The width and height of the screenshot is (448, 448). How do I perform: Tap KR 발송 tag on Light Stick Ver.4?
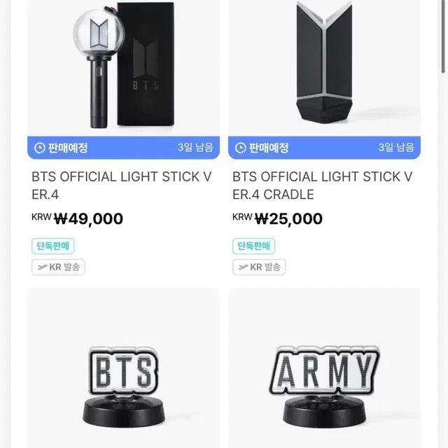pos(58,267)
